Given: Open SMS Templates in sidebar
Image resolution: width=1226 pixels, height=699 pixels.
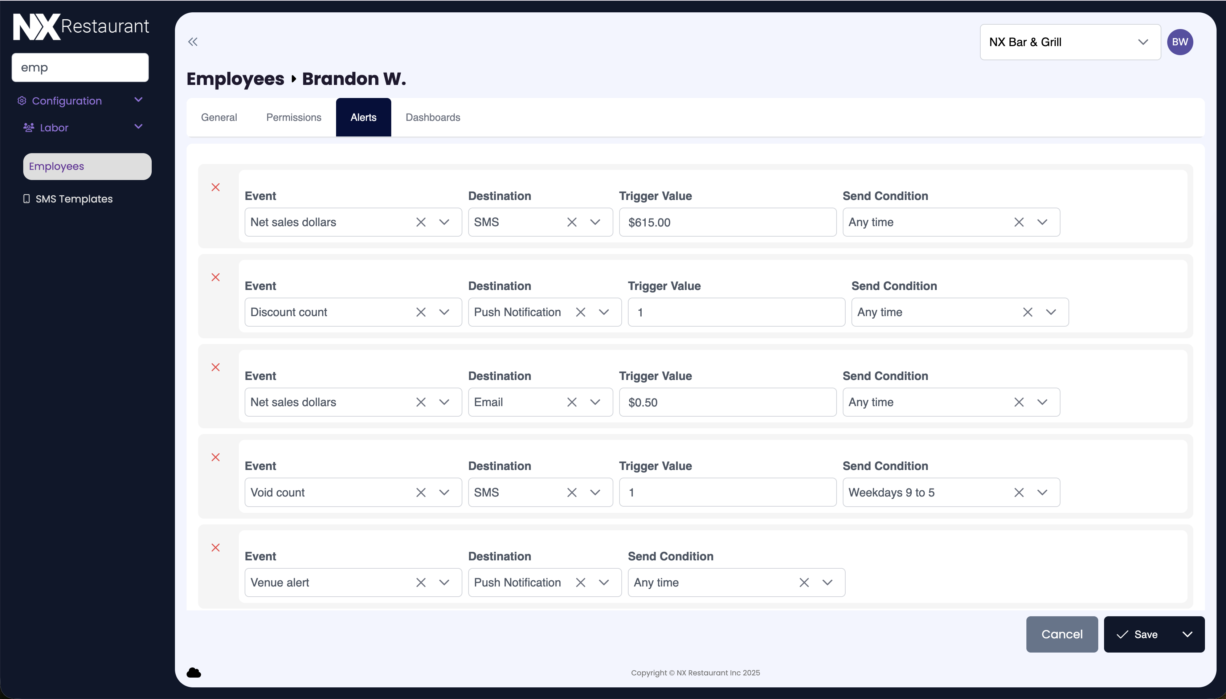Looking at the screenshot, I should point(74,199).
